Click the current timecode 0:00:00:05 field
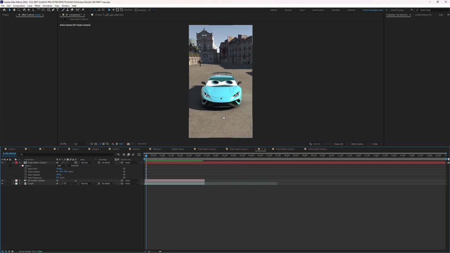This screenshot has width=450, height=253. click(x=10, y=153)
